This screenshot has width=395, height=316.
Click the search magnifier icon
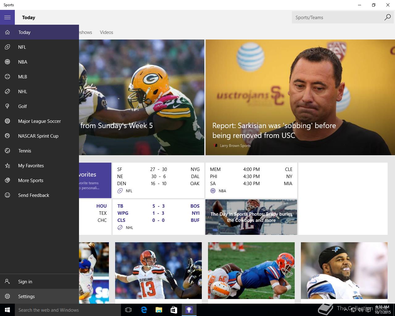387,17
